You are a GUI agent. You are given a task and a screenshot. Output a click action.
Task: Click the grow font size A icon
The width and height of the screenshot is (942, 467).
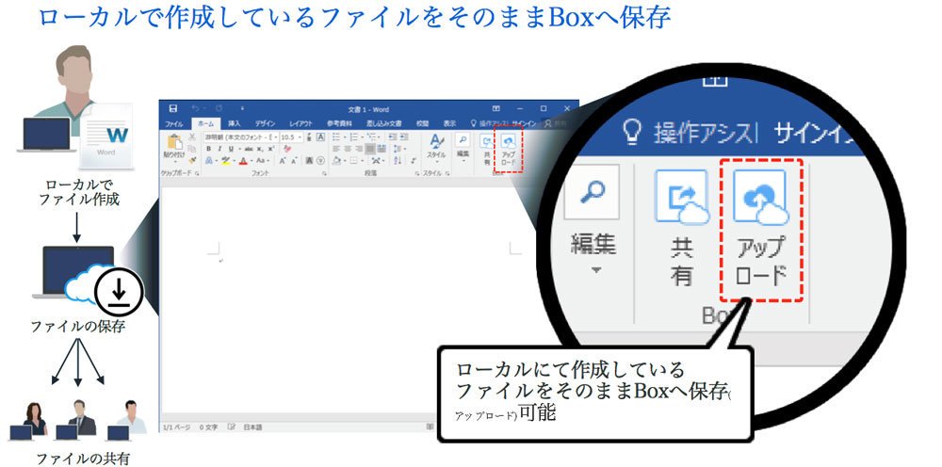(x=283, y=161)
